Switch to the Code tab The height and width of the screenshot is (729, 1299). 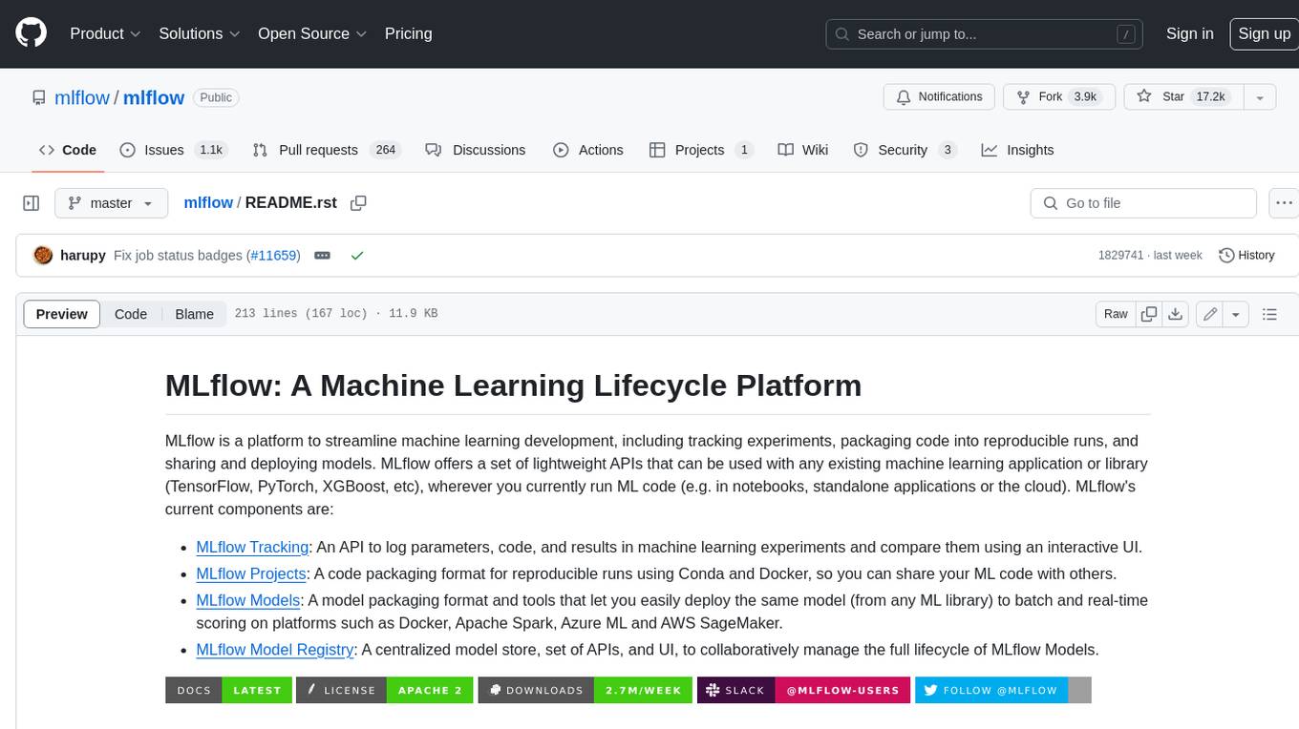pyautogui.click(x=67, y=150)
